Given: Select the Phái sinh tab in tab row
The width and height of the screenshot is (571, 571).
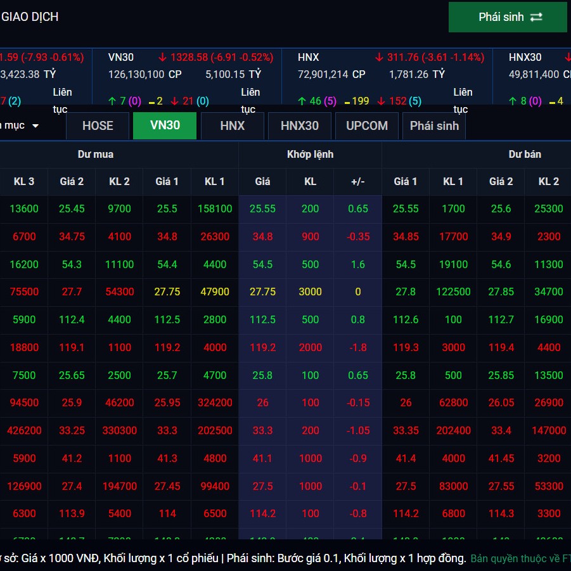Looking at the screenshot, I should coord(434,125).
